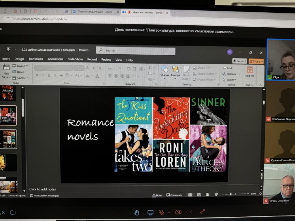Close the День наставника browser tab
The image size is (295, 221).
[x=167, y=13]
